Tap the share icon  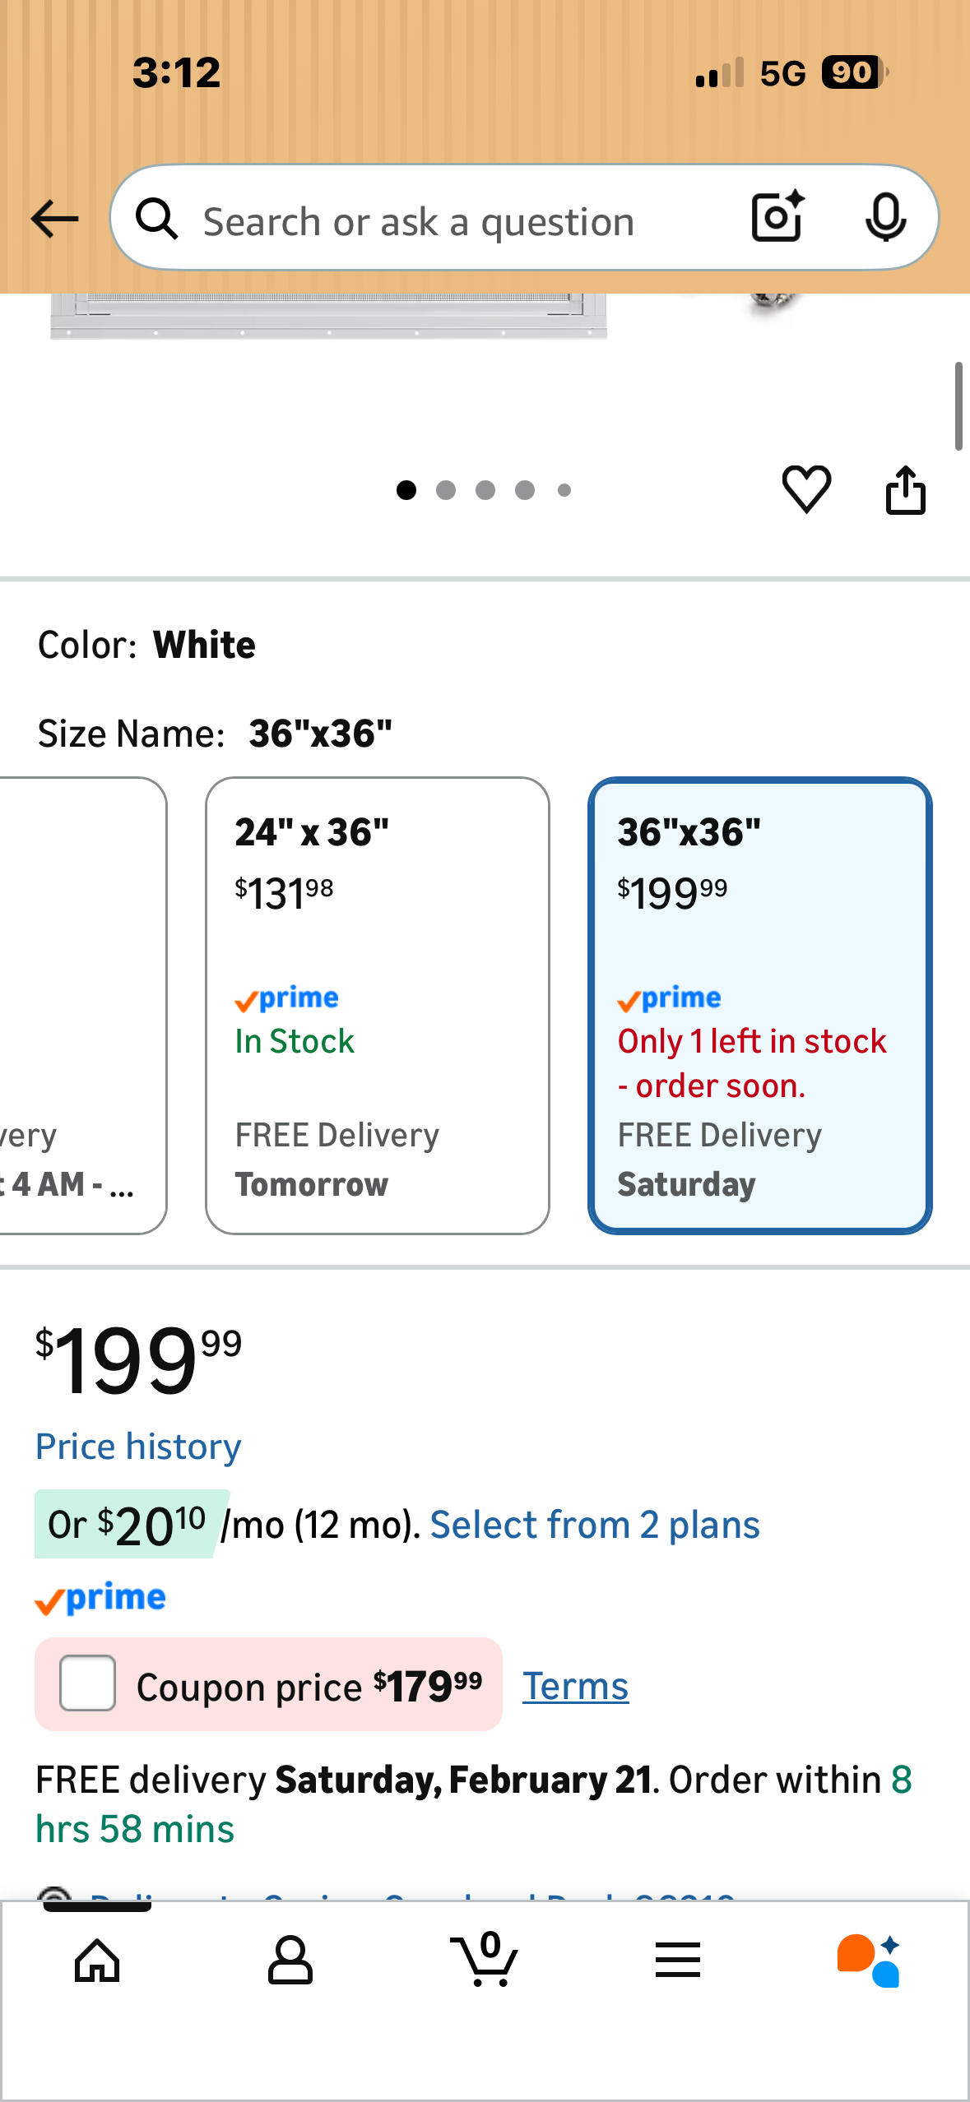(x=905, y=490)
